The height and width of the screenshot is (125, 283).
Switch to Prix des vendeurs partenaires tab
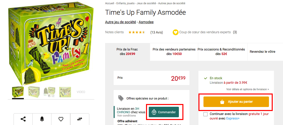pos(174,51)
